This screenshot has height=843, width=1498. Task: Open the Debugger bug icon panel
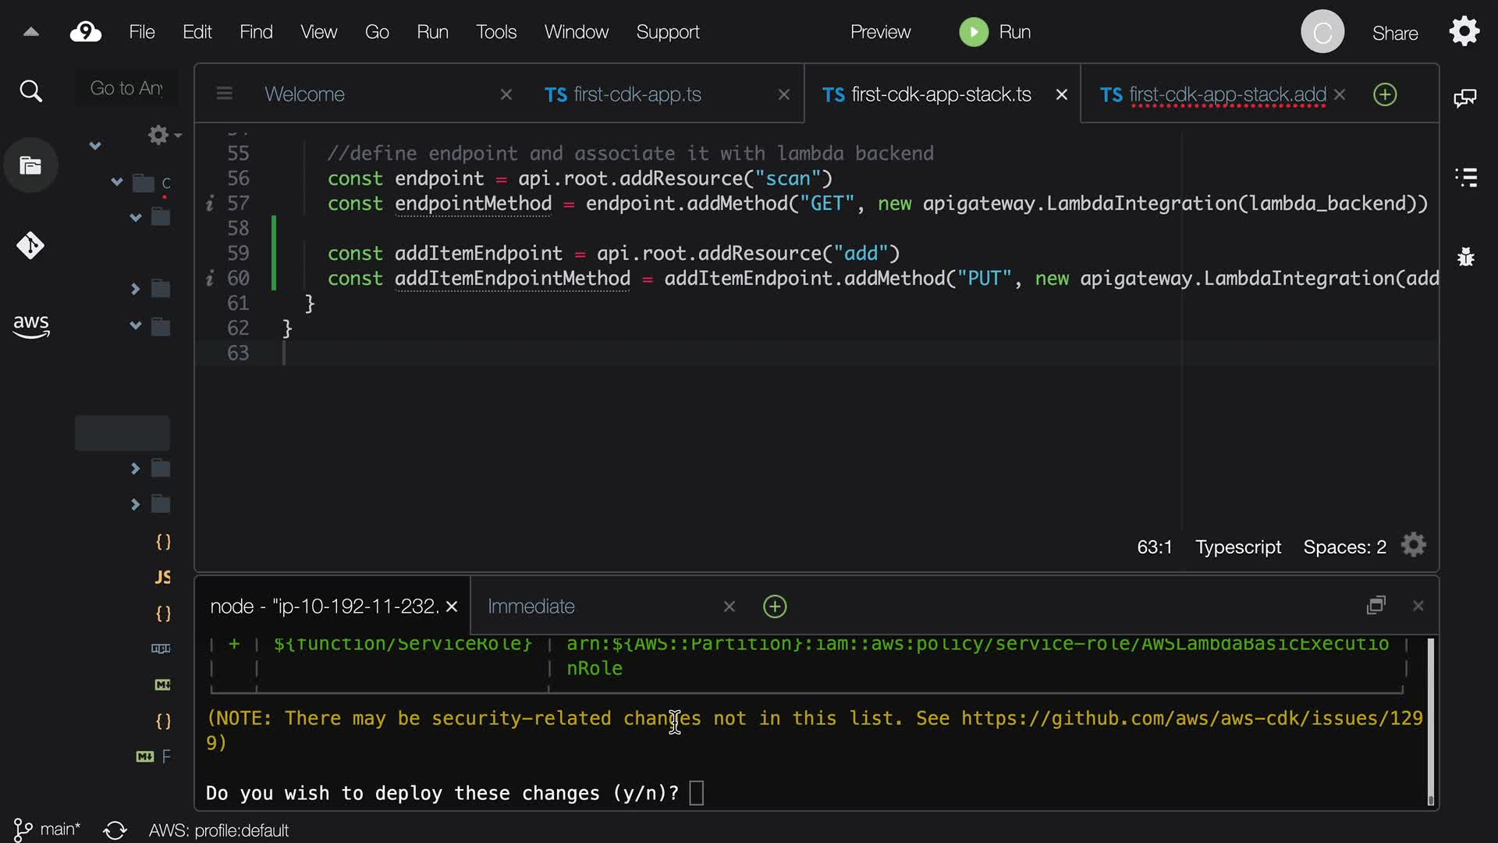coord(1465,257)
